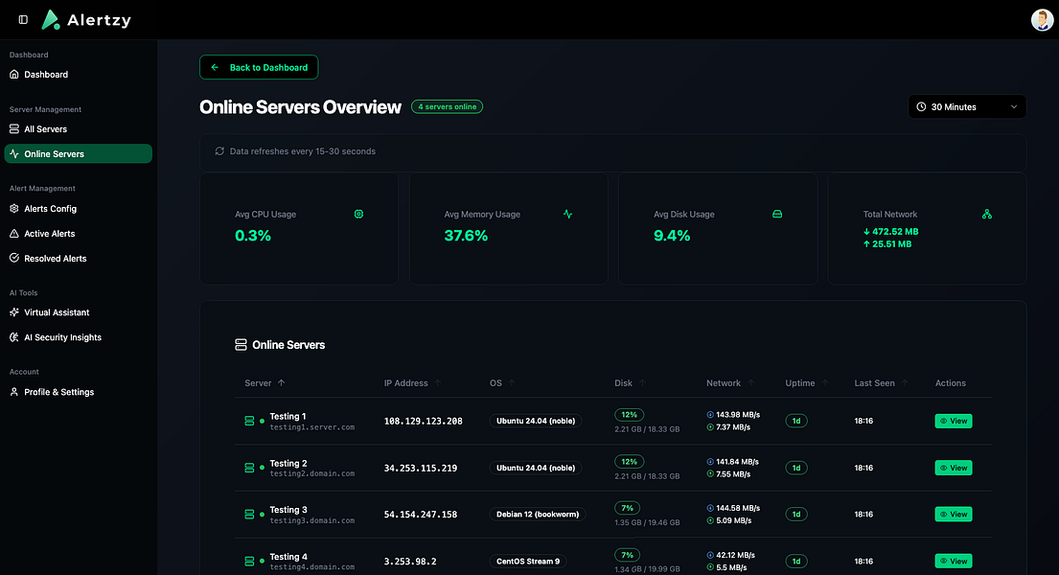Click the 37.6% Avg Memory Usage value

(x=466, y=236)
